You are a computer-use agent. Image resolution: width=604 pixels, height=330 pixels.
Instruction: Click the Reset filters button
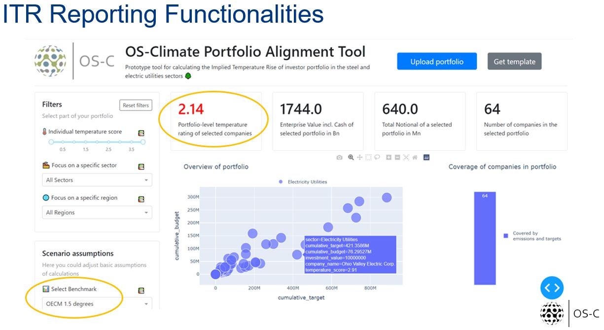click(x=136, y=105)
